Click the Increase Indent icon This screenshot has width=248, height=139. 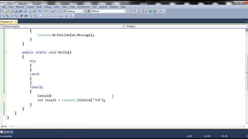pyautogui.click(x=26, y=16)
